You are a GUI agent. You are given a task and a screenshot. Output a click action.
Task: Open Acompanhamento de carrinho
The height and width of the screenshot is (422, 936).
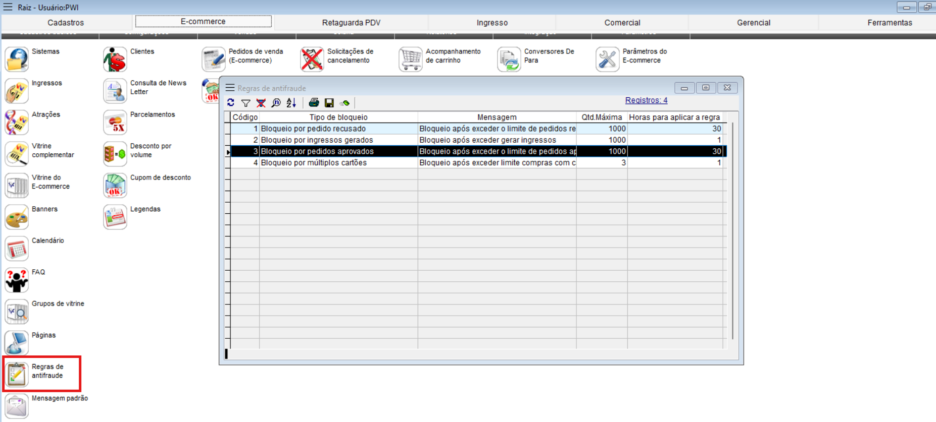pos(410,59)
